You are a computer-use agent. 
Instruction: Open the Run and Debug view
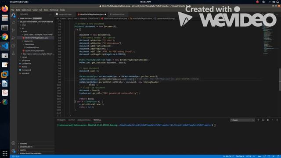[x=13, y=38]
